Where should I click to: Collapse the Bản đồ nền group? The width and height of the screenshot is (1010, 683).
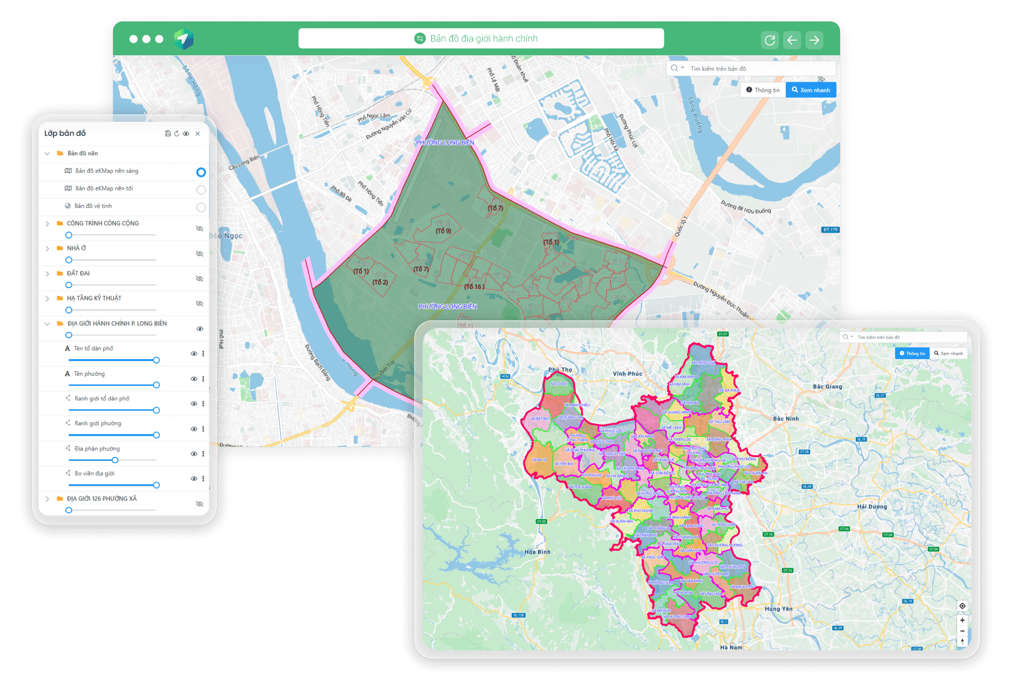(x=47, y=153)
